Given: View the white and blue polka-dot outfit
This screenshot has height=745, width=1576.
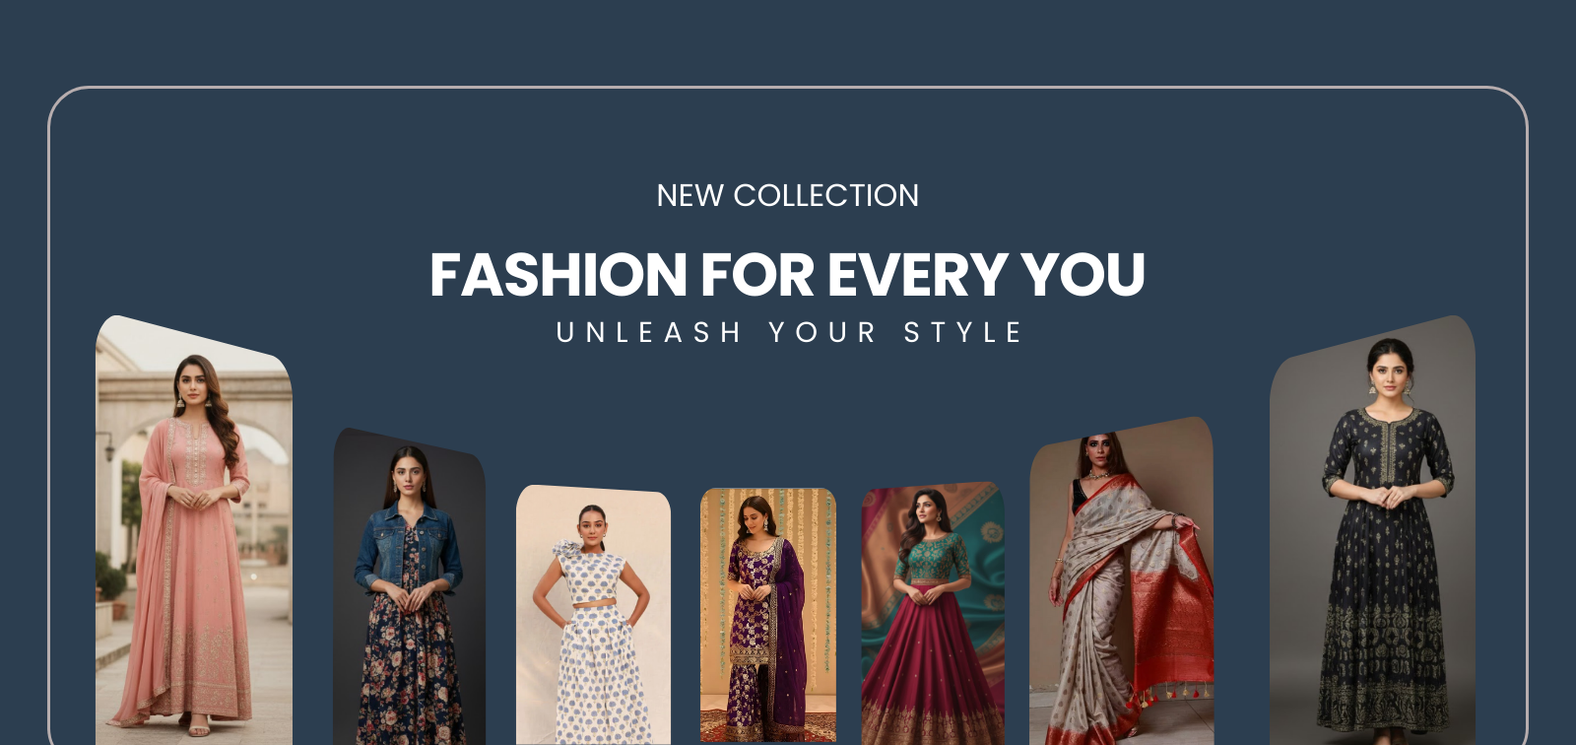Looking at the screenshot, I should point(593,615).
